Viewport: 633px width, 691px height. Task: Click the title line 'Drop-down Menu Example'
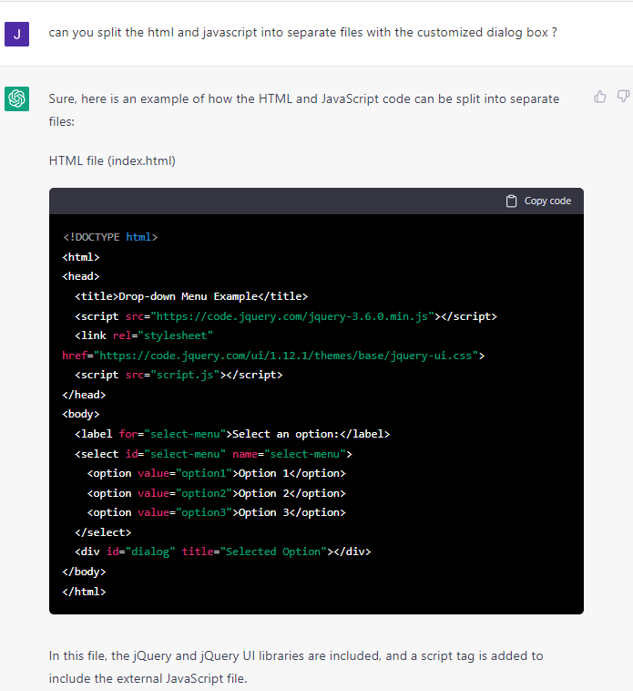[x=191, y=296]
